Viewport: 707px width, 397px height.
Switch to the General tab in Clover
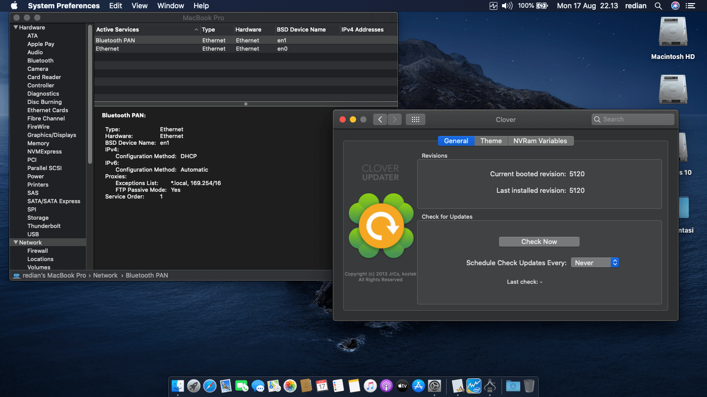456,141
